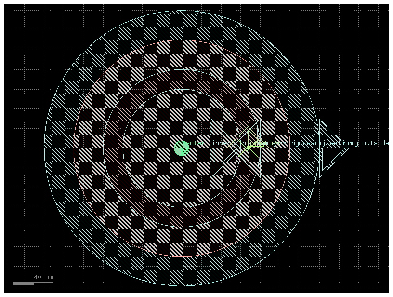Click the horizontal line joining the two arrows
Image resolution: width=393 pixels, height=297 pixels.
tap(289, 148)
